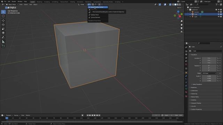The width and height of the screenshot is (223, 125).
Task: Open the Global orientation dropdown
Action: 82,5
